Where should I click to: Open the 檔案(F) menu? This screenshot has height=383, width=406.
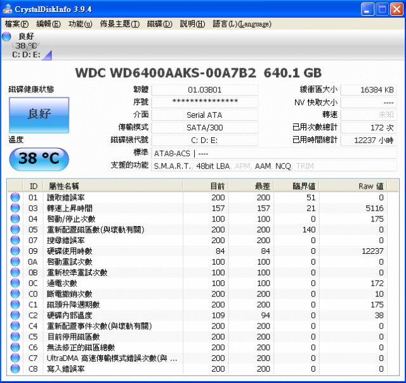tap(16, 24)
